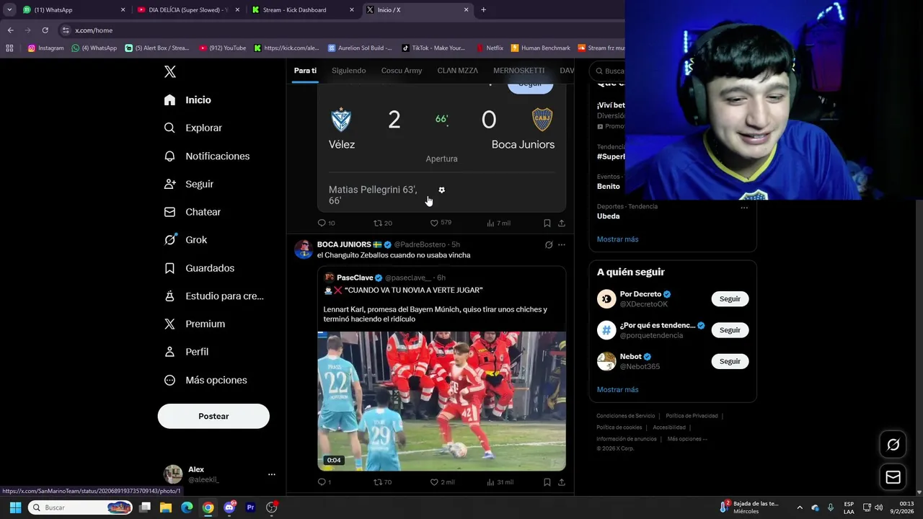Open TikTok bookmark in bookmarks bar

[x=433, y=48]
